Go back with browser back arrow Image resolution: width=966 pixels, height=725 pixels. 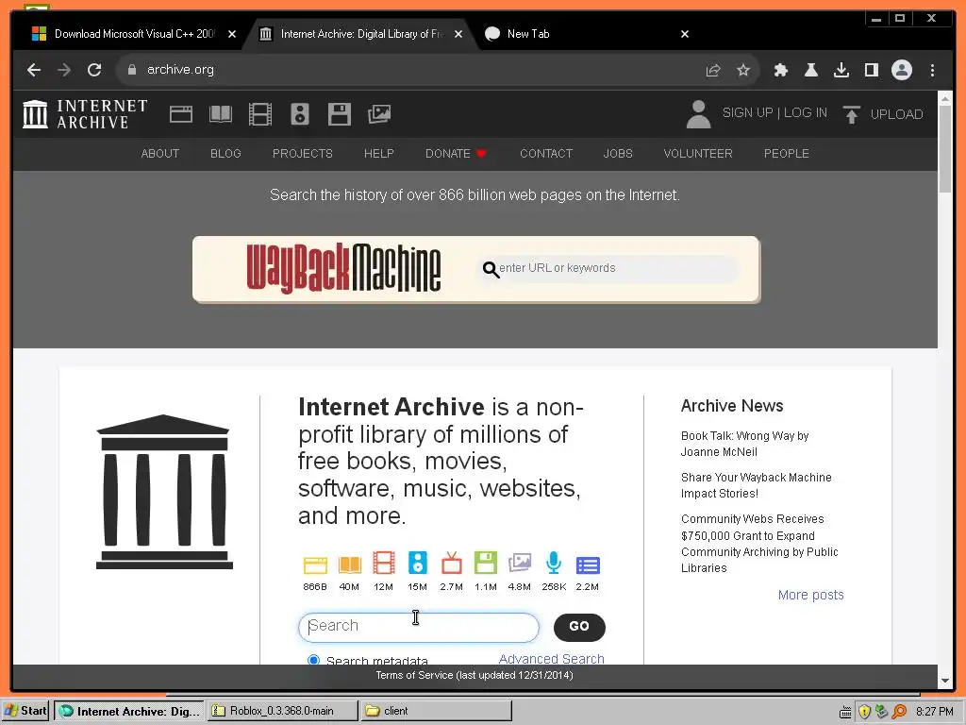coord(34,70)
